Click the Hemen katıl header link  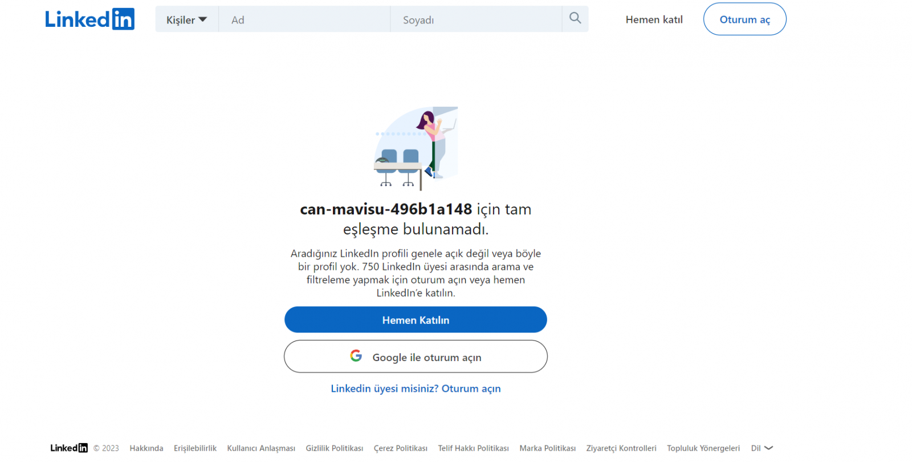point(654,19)
